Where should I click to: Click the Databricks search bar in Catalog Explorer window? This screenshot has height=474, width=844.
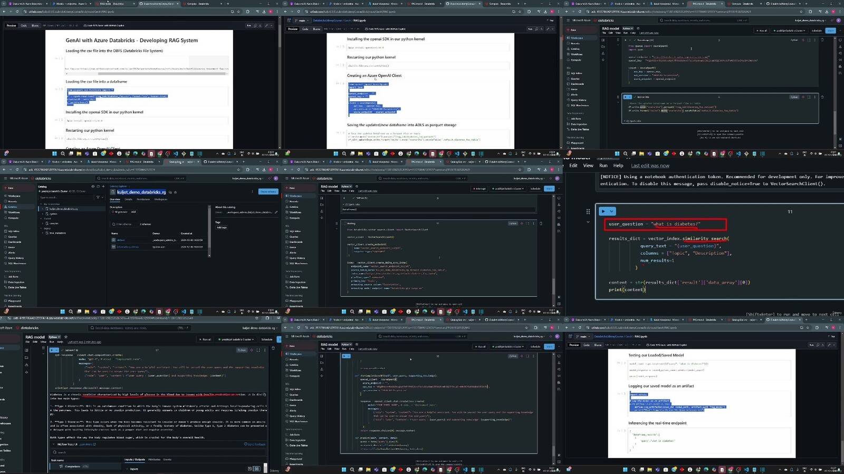point(140,178)
